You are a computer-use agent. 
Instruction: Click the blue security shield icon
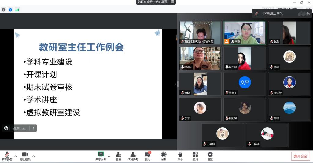pos(10,10)
